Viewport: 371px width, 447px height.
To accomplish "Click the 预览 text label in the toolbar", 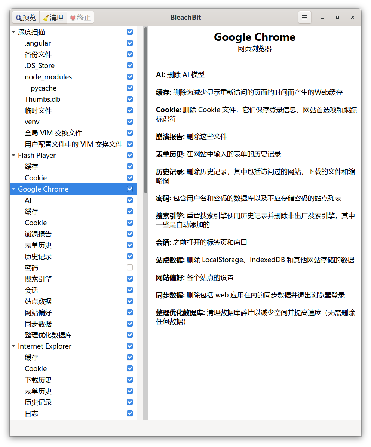I will pyautogui.click(x=29, y=18).
